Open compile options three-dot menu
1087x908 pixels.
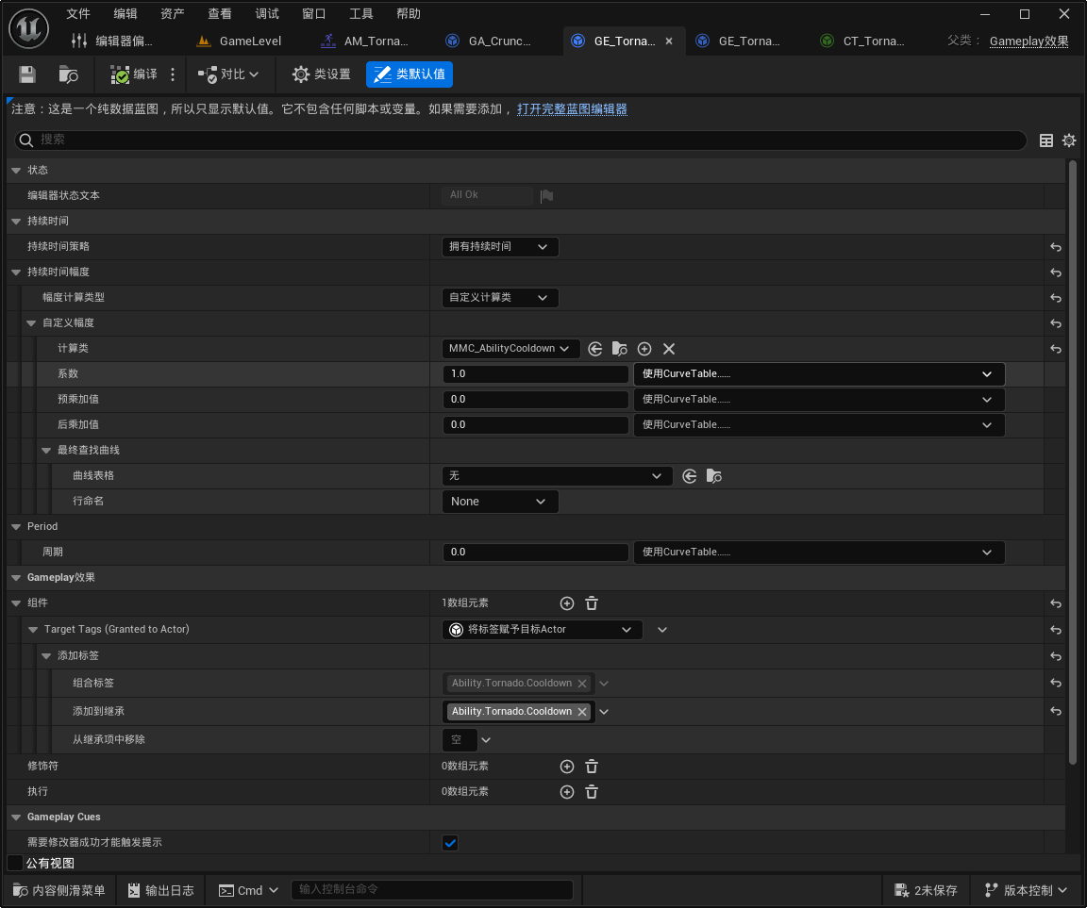[x=173, y=74]
